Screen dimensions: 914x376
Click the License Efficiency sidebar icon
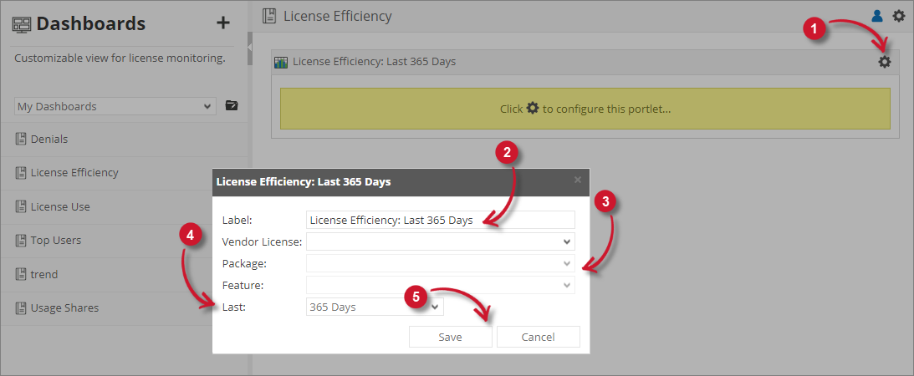(21, 173)
